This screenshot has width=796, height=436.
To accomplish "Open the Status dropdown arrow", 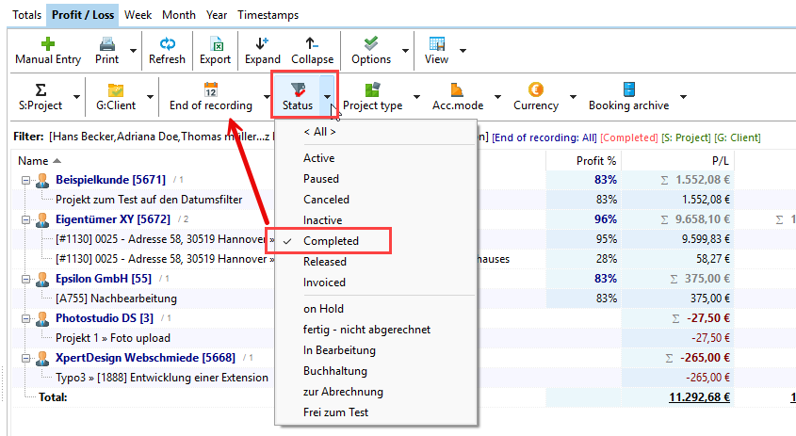I will click(x=327, y=97).
